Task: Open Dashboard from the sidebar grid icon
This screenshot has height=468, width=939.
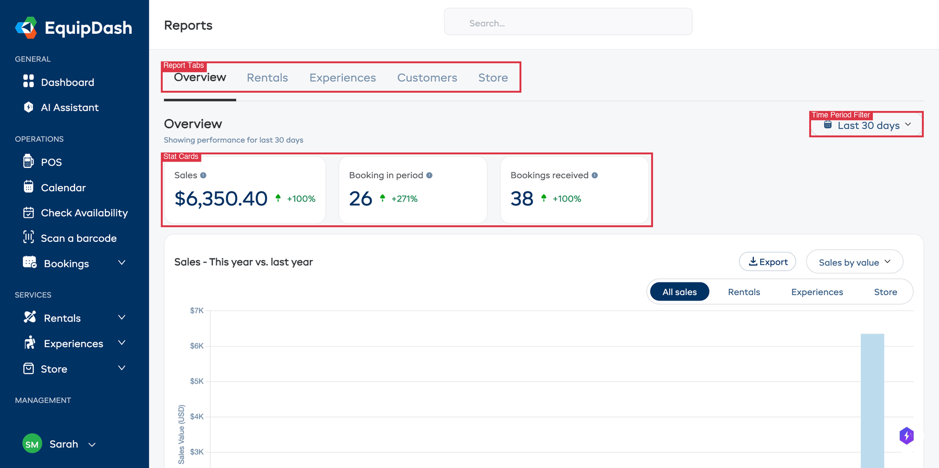Action: pyautogui.click(x=29, y=81)
